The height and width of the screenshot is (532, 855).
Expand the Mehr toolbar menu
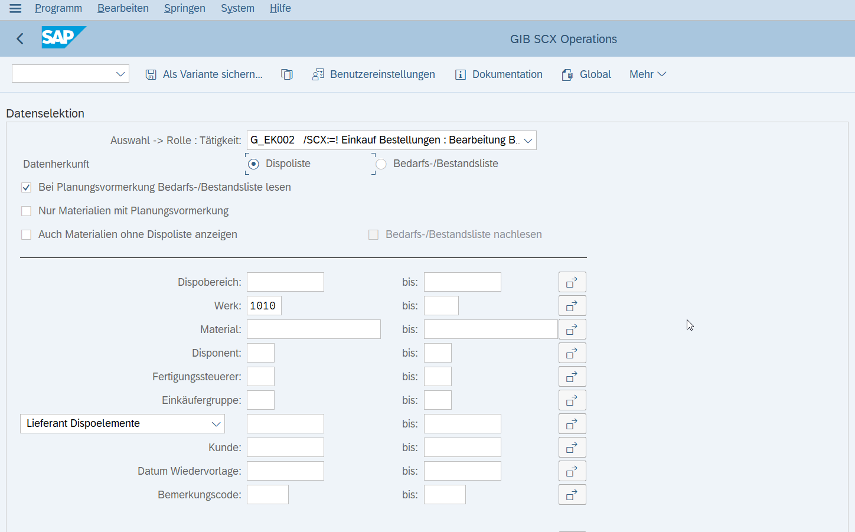[x=647, y=74]
